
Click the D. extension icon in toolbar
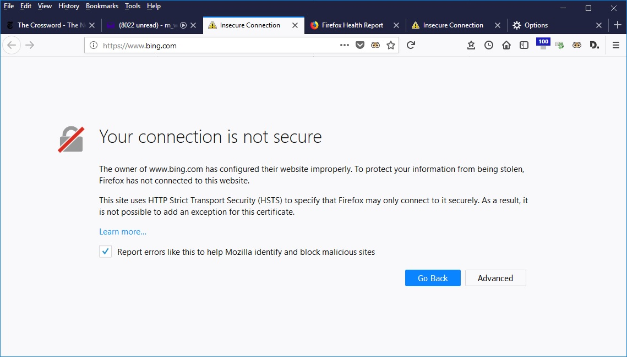click(594, 46)
